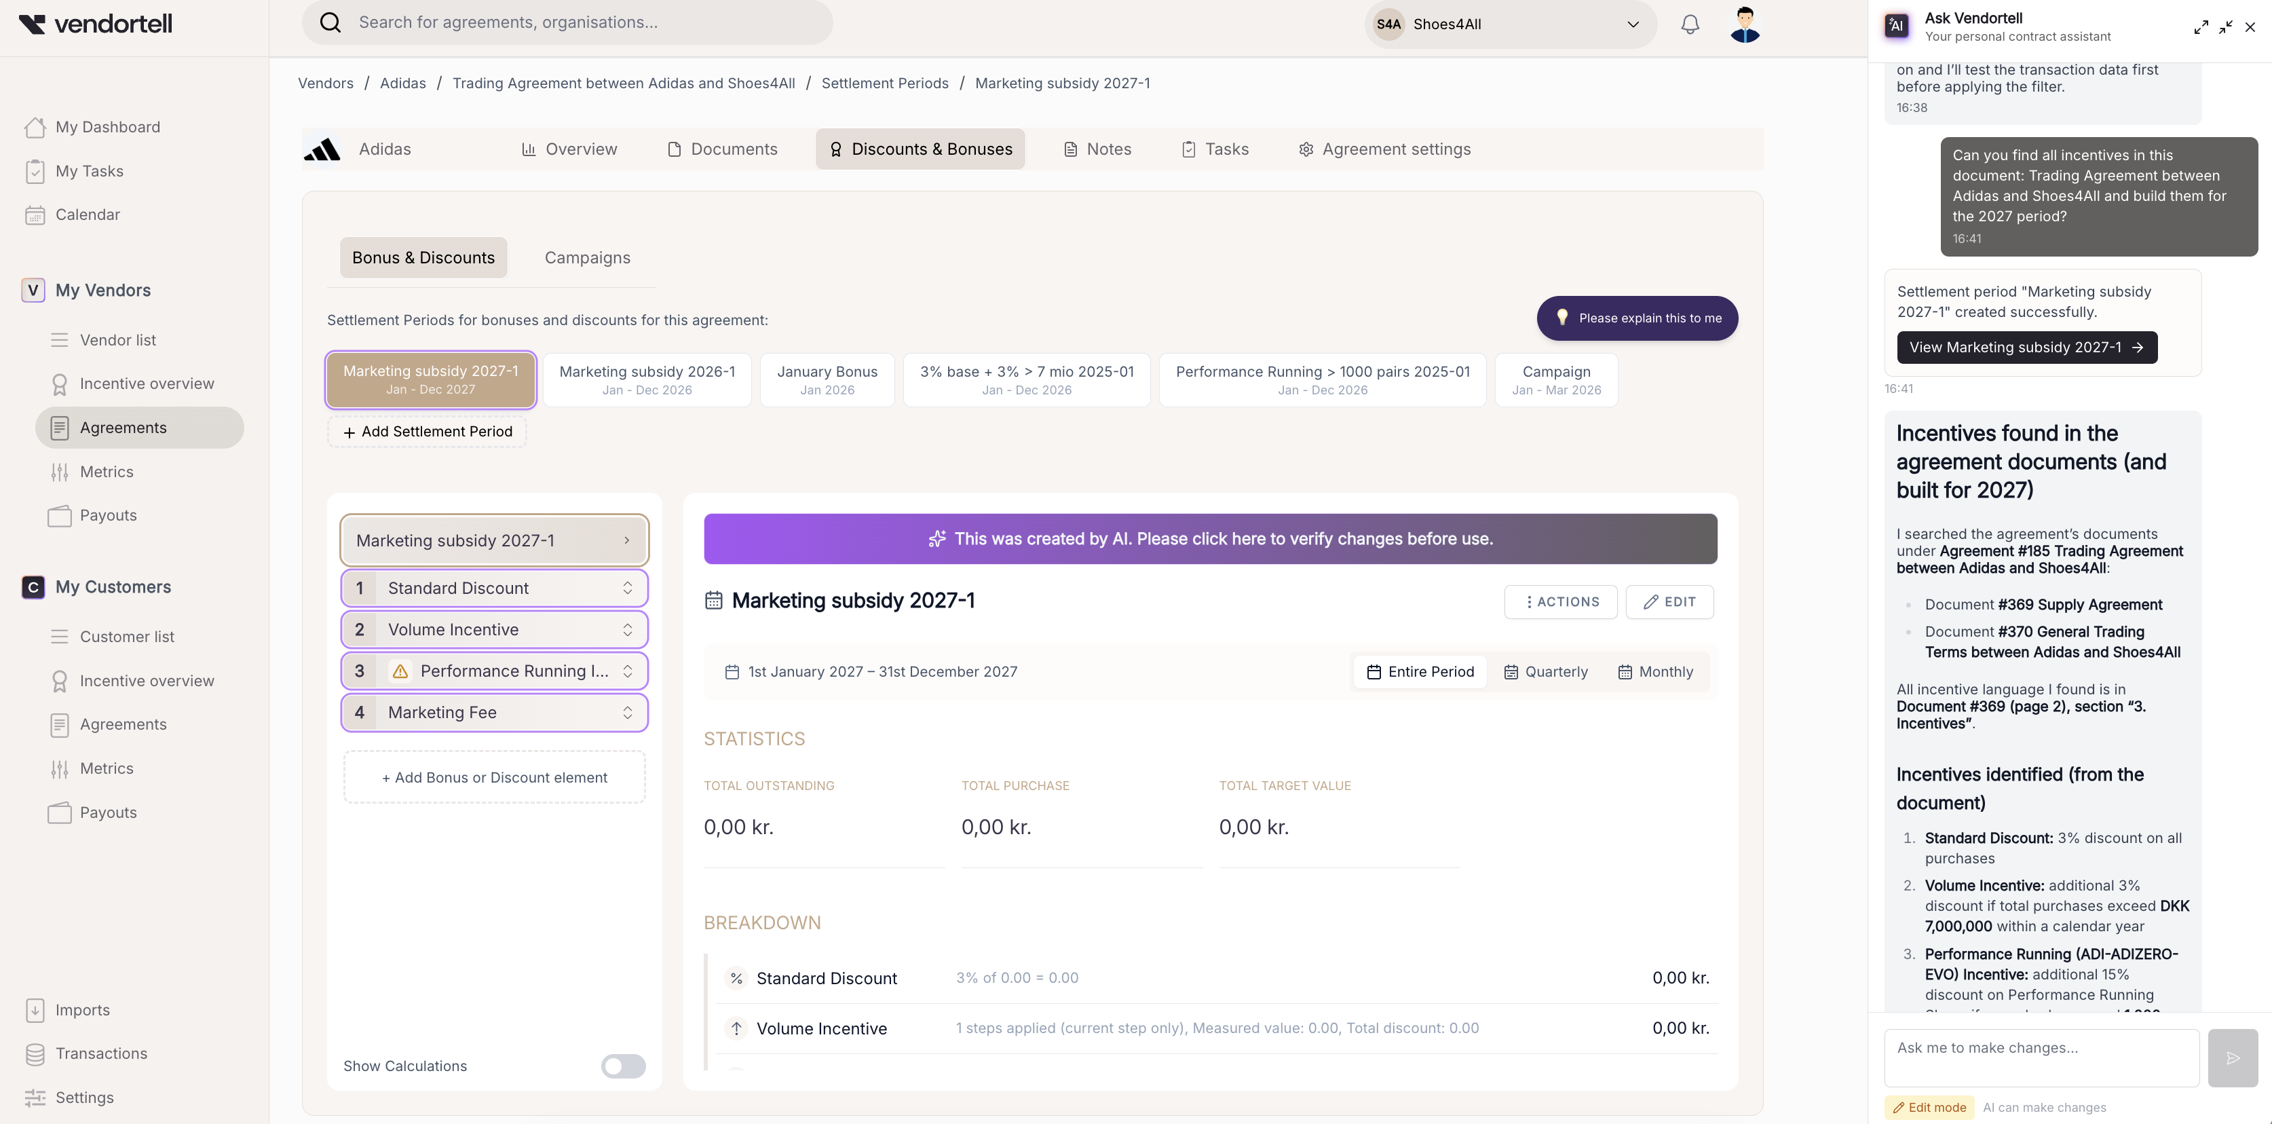Click Add Settlement Period
The image size is (2272, 1124).
click(427, 432)
